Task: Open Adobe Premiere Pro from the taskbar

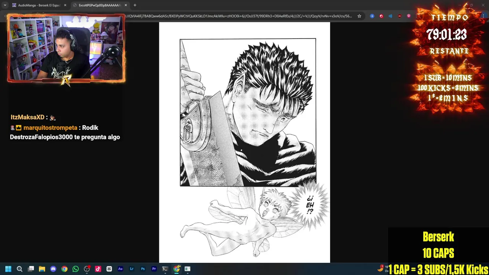Action: pyautogui.click(x=154, y=269)
